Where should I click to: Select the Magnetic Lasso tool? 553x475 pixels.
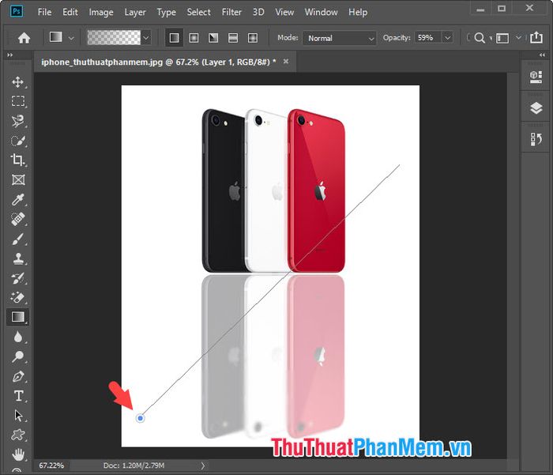[x=17, y=121]
